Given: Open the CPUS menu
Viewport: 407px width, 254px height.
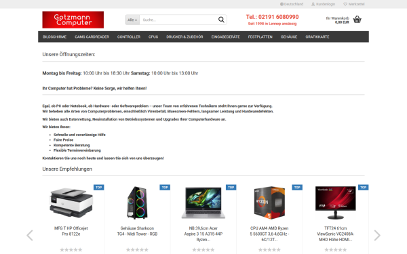Looking at the screenshot, I should point(153,37).
